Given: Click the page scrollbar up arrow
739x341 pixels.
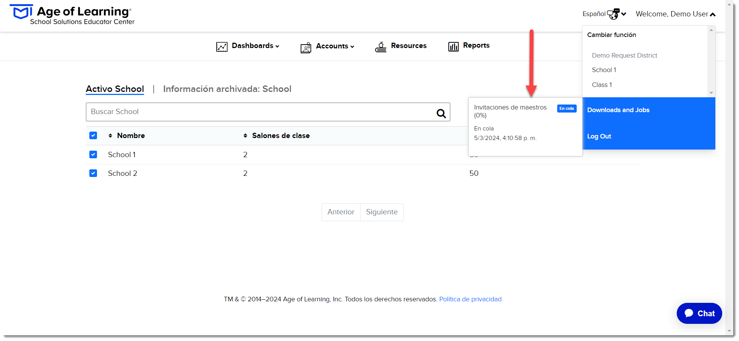Looking at the screenshot, I should pyautogui.click(x=729, y=5).
